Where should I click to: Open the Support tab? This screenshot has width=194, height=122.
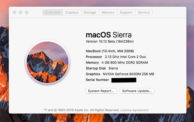(126, 12)
